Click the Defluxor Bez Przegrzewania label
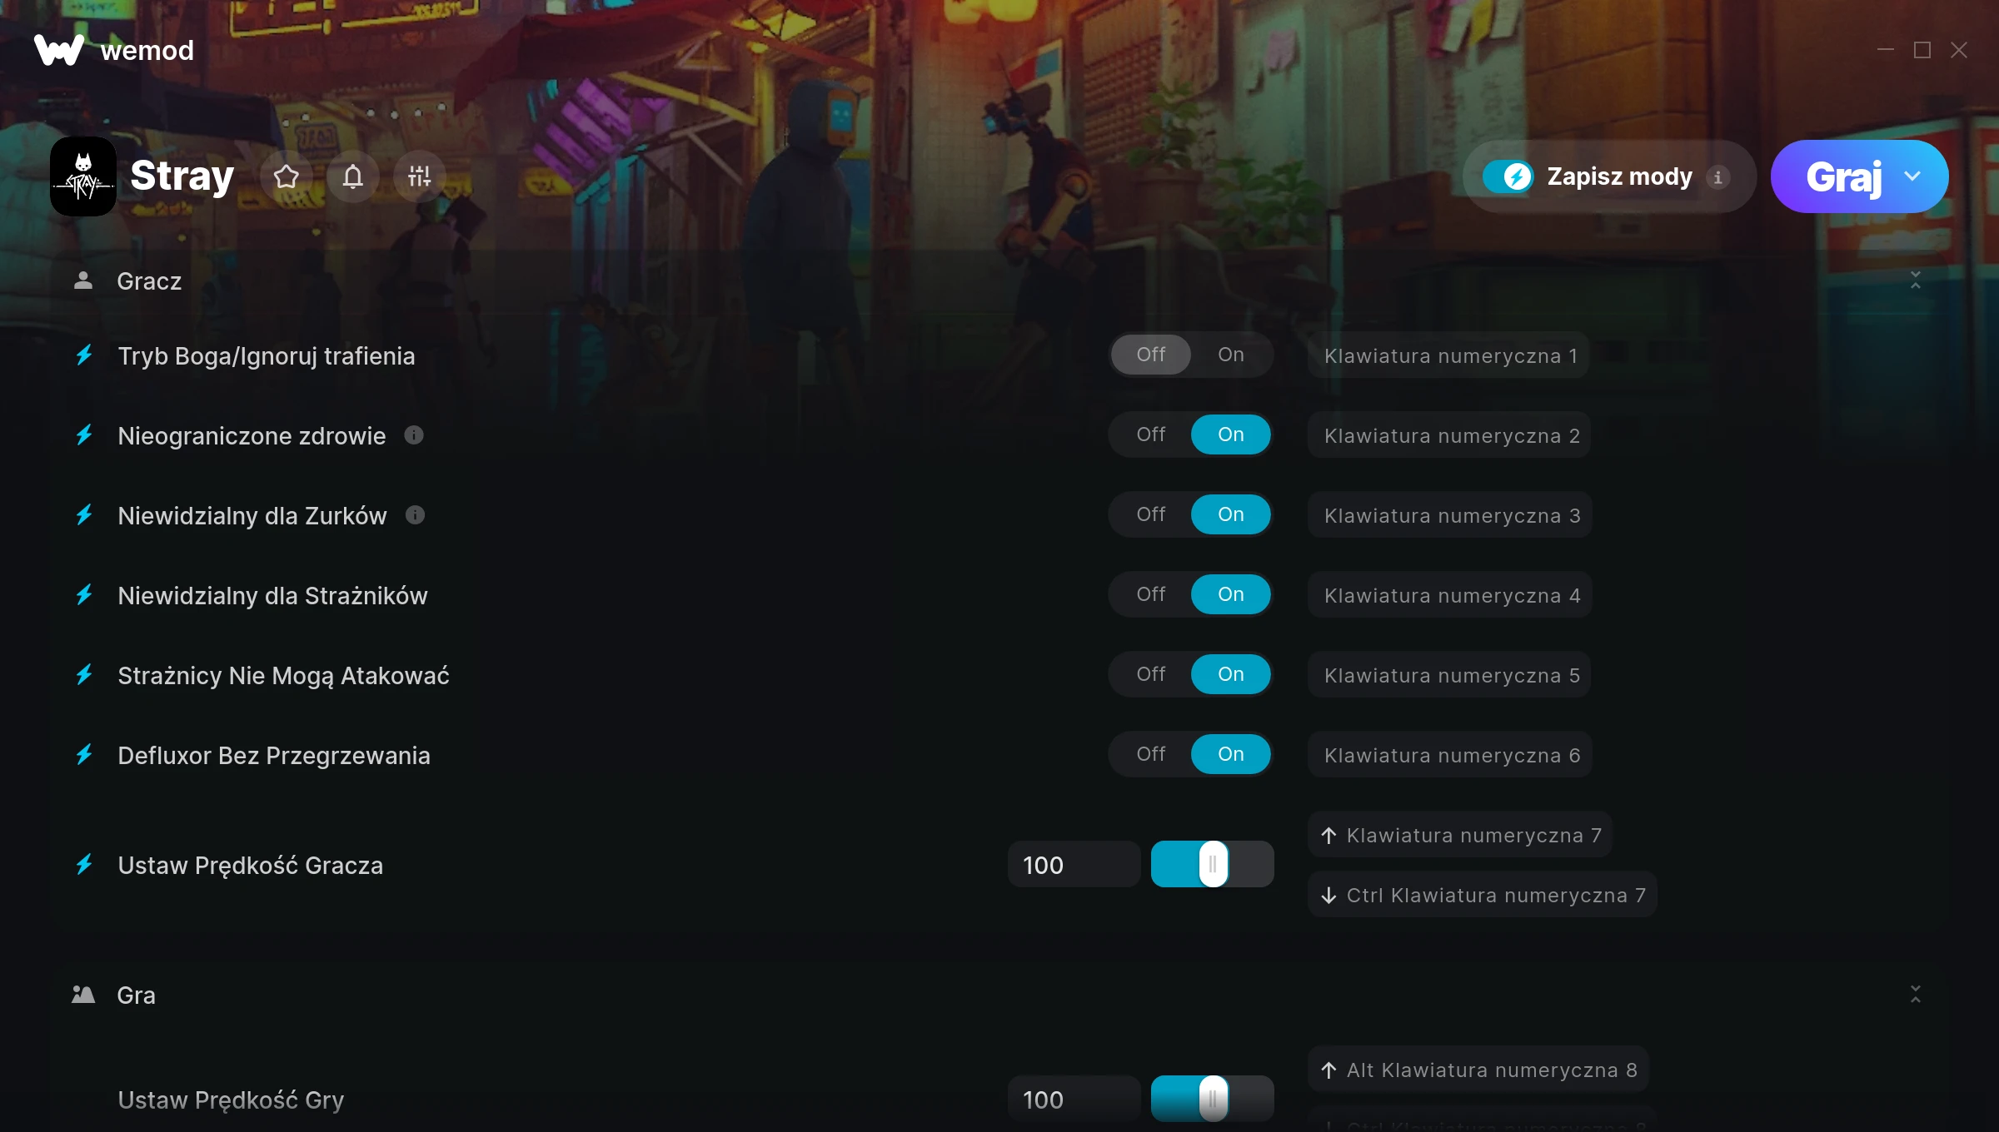 coord(274,756)
